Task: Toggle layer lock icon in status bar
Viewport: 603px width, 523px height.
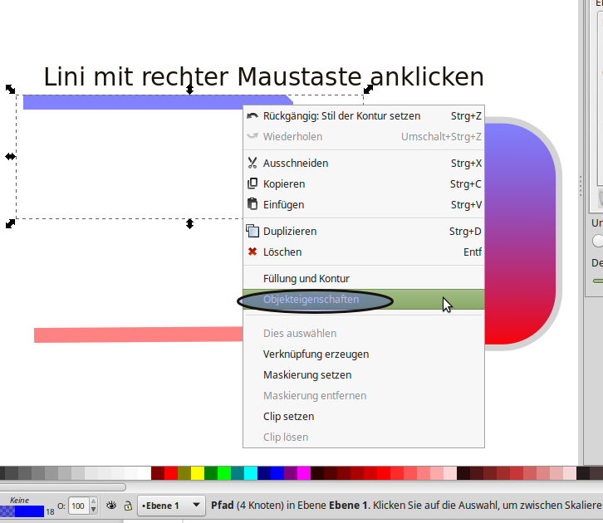Action: (x=128, y=506)
